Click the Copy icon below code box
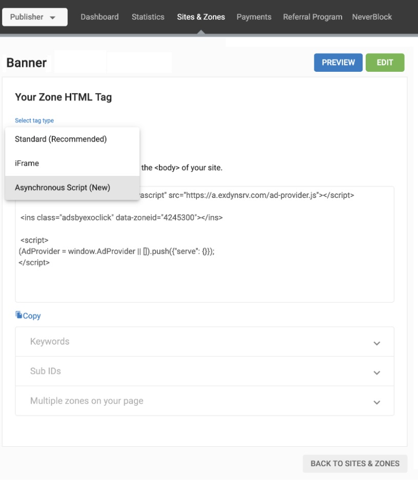Screen dimensions: 418x480 pos(18,315)
